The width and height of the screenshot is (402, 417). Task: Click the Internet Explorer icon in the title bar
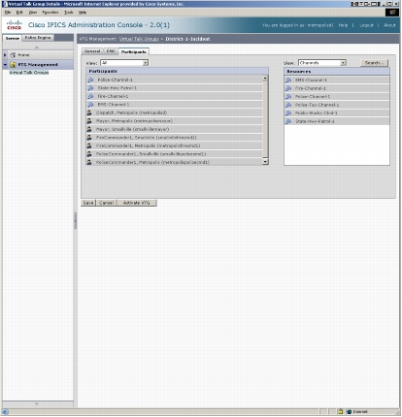coord(5,4)
